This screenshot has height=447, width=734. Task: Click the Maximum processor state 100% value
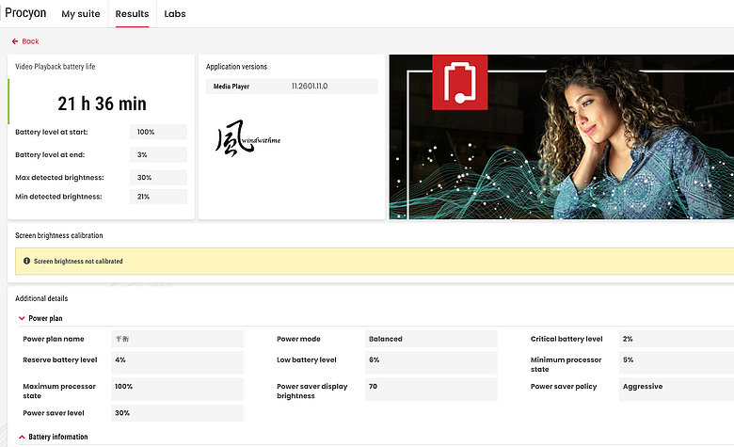[x=178, y=390]
